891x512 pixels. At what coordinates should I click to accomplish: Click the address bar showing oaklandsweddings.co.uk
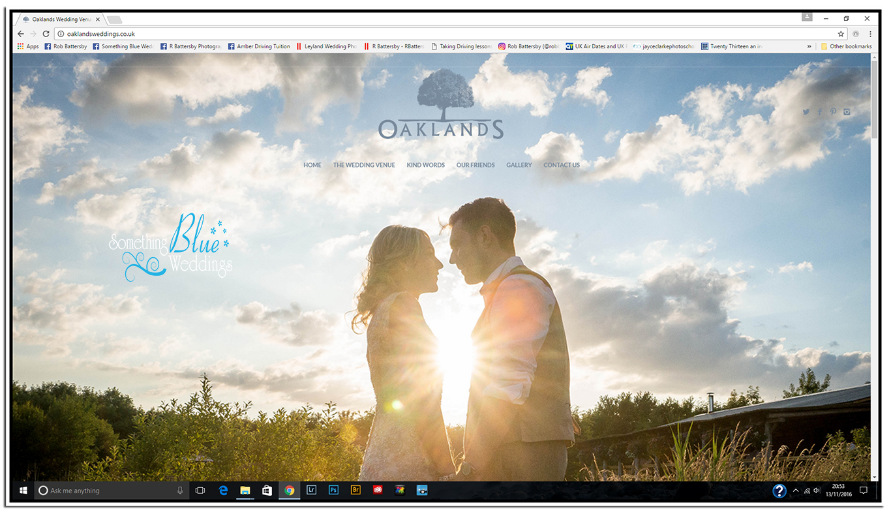(x=391, y=34)
